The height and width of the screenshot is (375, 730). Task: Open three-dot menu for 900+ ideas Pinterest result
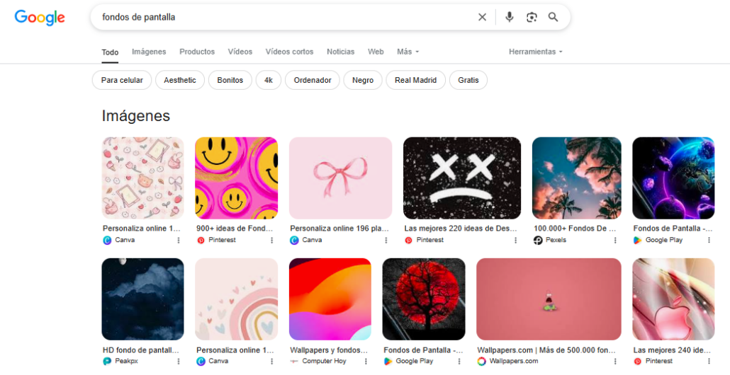pos(271,241)
